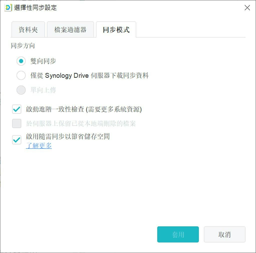
Task: Click the 僅從 Synology Drive 伺服器下載同步資料 label
Action: pyautogui.click(x=89, y=75)
